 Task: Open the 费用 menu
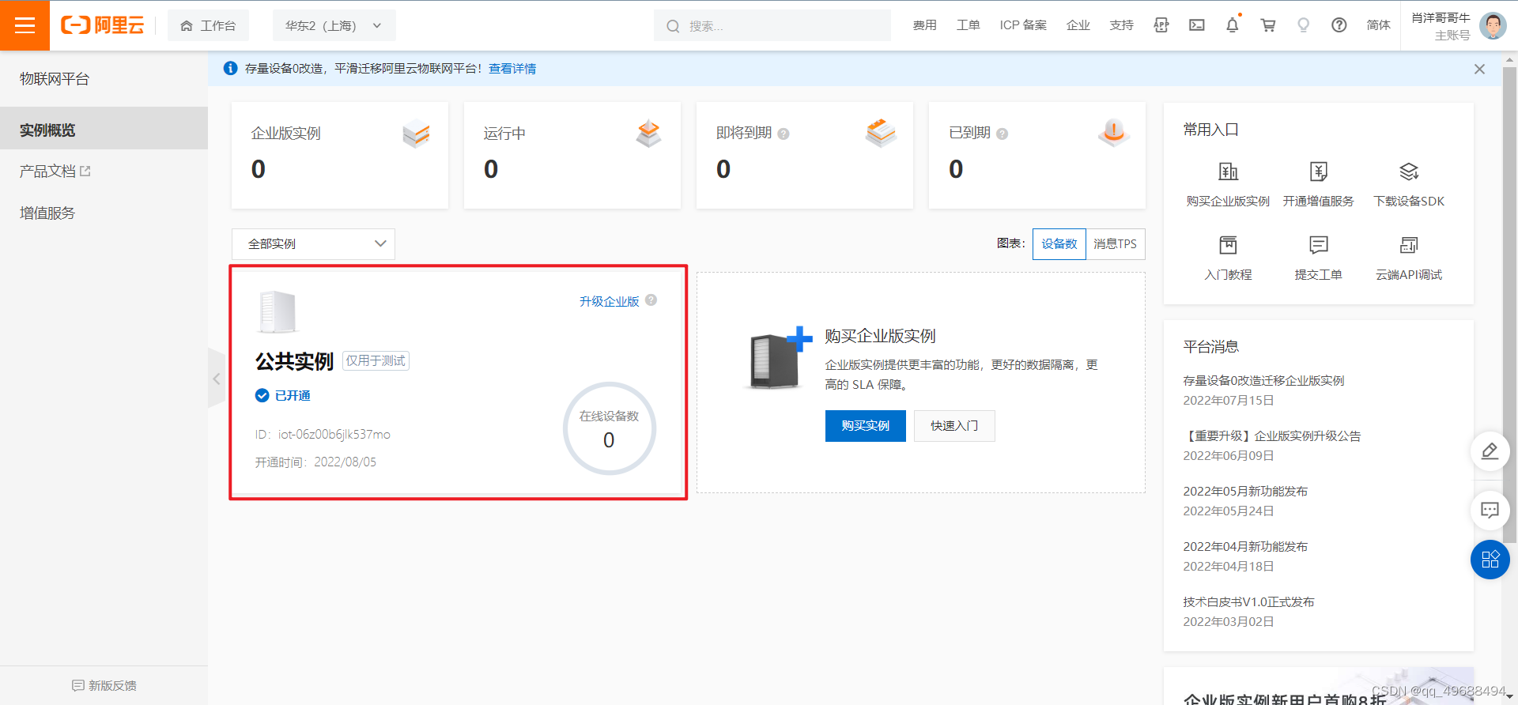coord(924,25)
